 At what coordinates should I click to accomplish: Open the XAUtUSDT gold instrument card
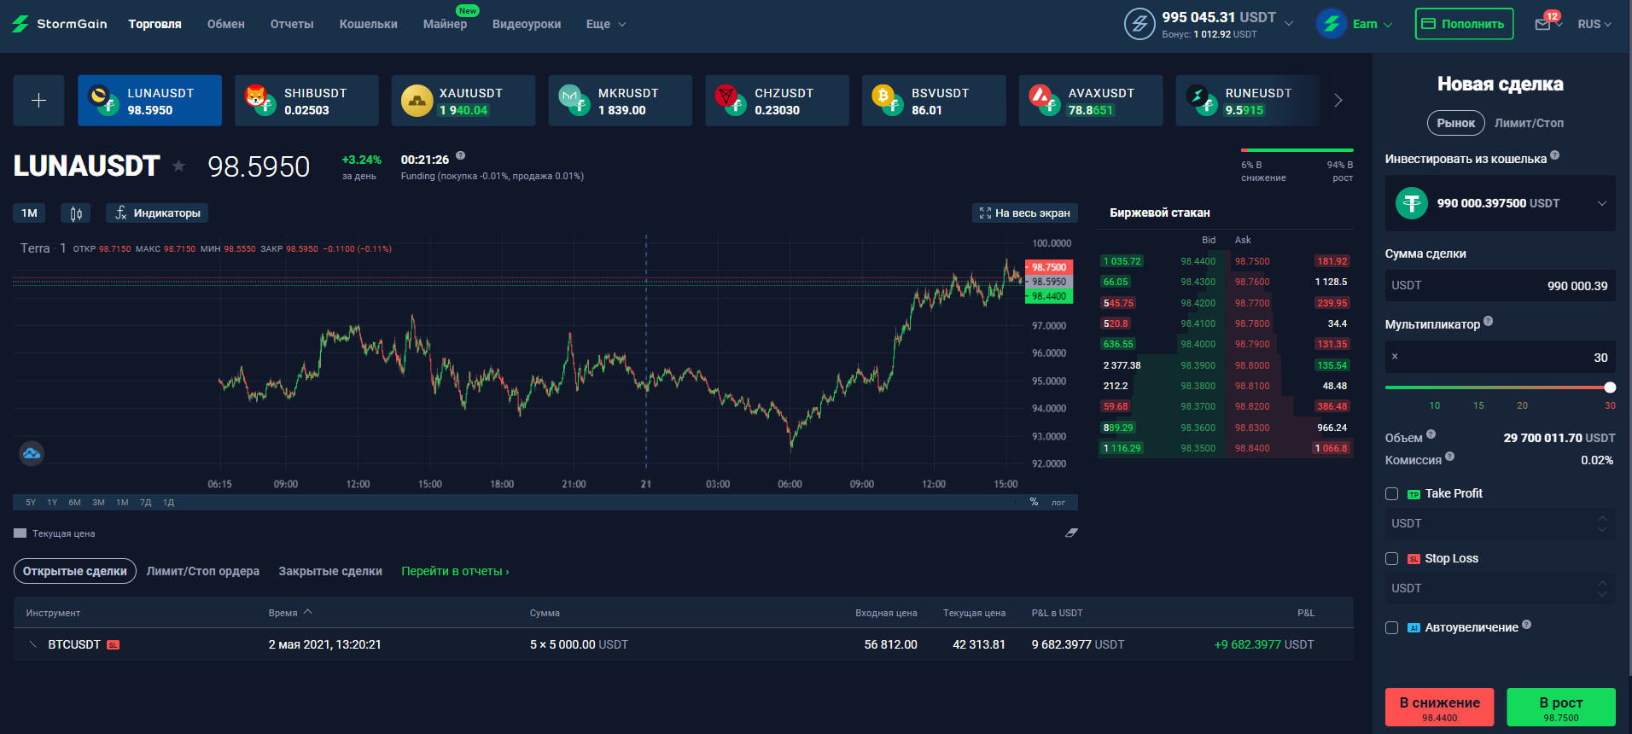(x=463, y=101)
